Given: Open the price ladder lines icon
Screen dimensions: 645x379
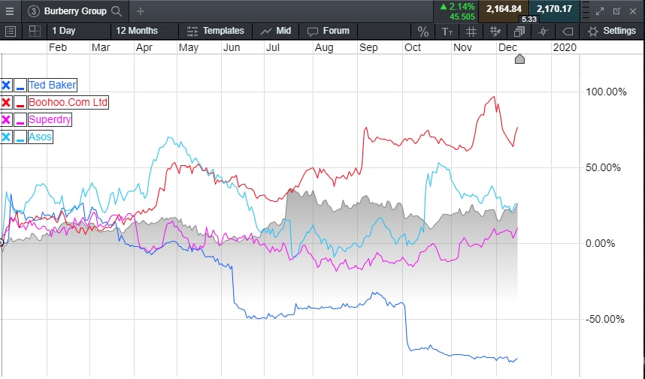Looking at the screenshot, I should point(586,11).
